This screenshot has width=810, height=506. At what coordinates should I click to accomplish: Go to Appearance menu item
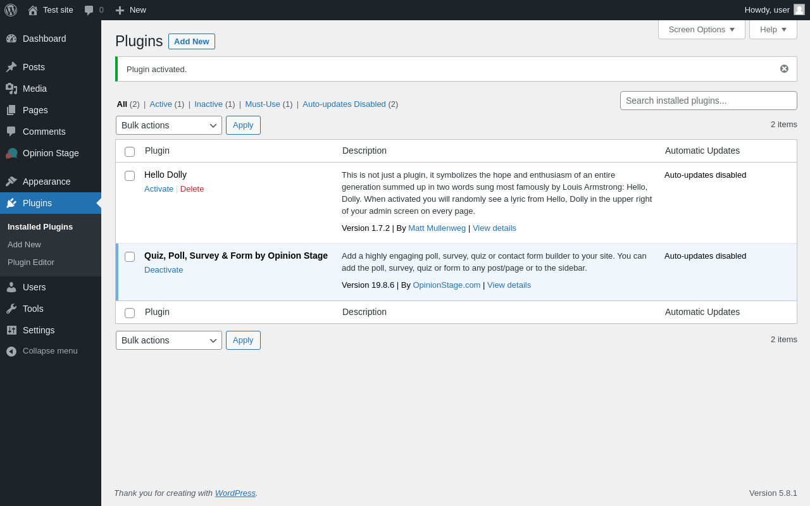tap(51, 182)
